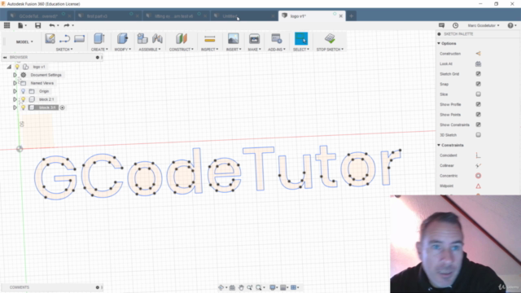
Task: Click the Make 3D print icon
Action: coord(254,38)
